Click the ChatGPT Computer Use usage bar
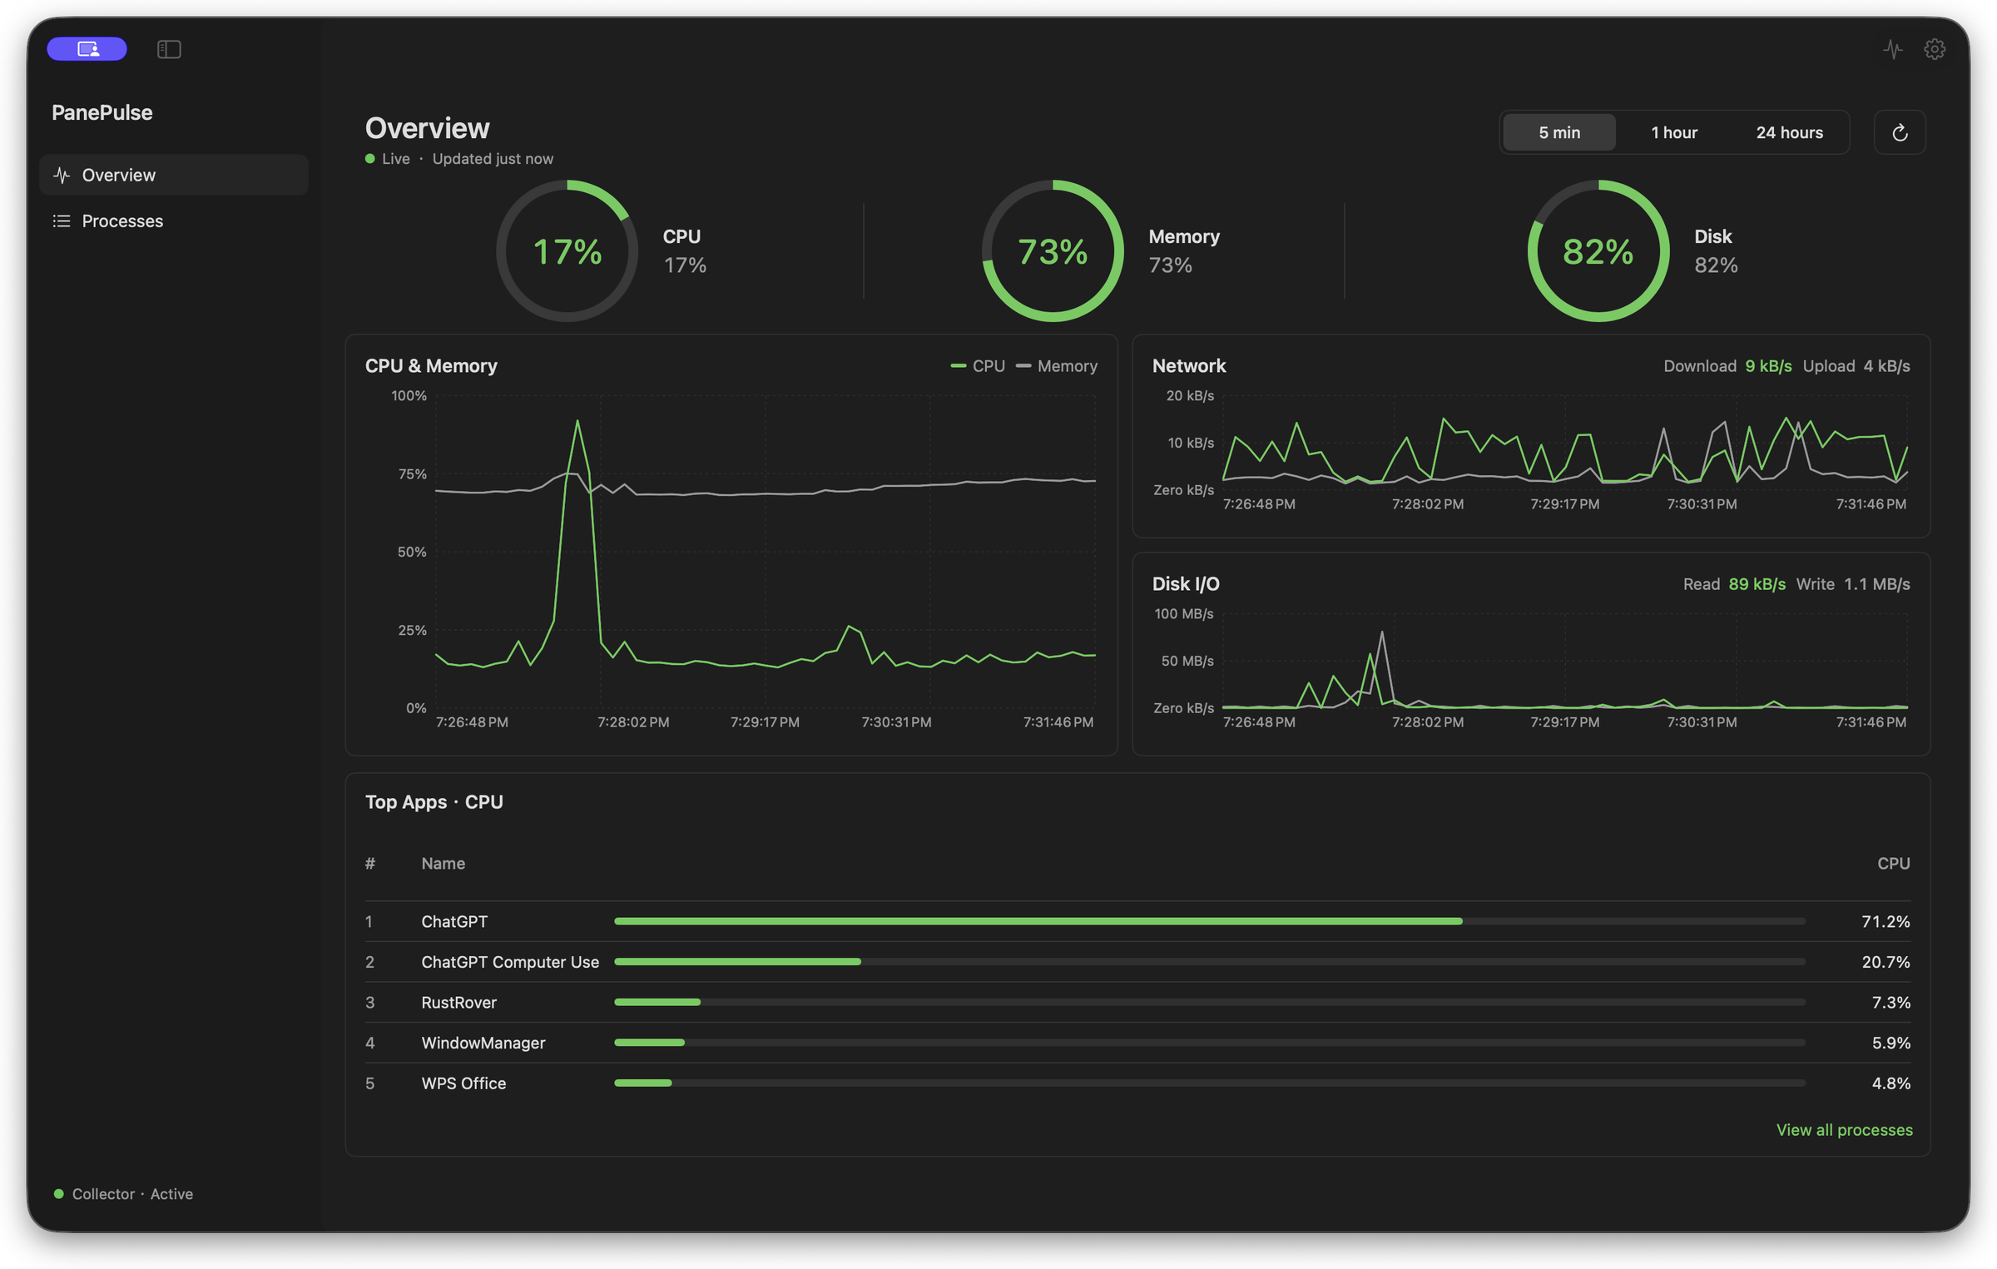The width and height of the screenshot is (1997, 1269). 1210,962
